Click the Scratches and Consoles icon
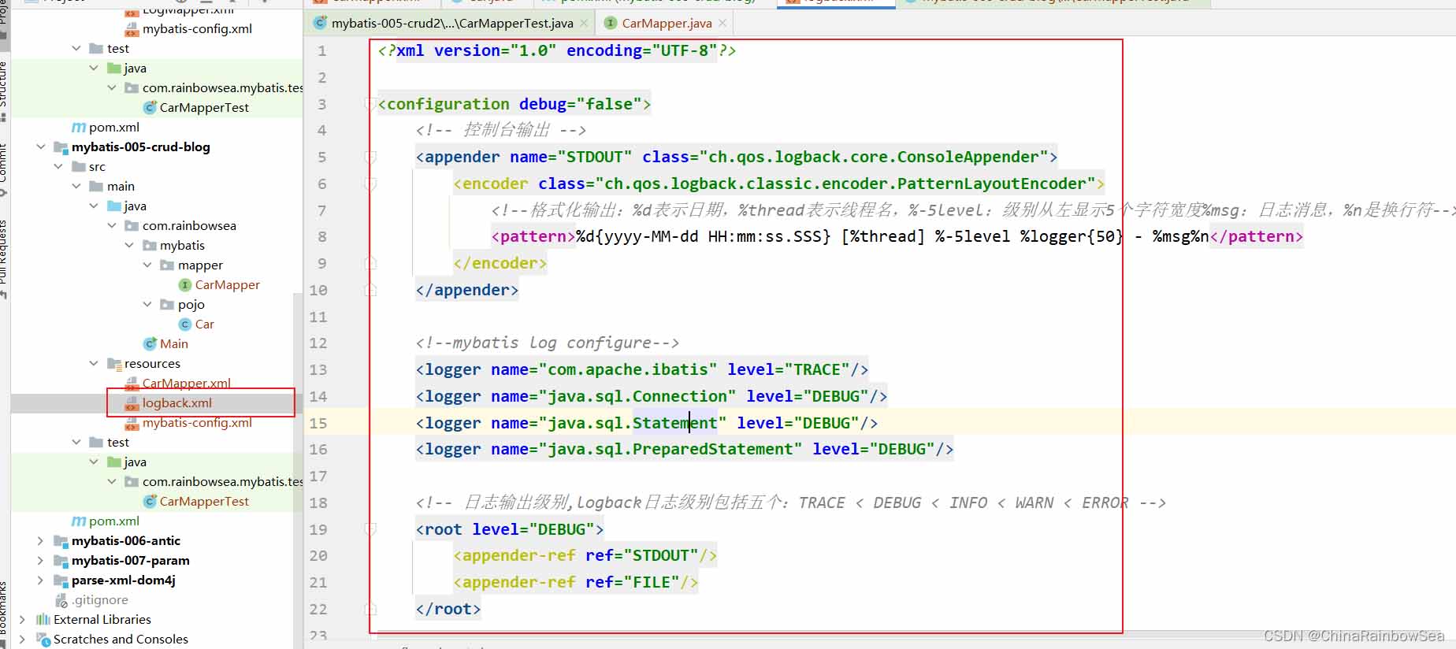This screenshot has width=1456, height=649. pyautogui.click(x=43, y=640)
